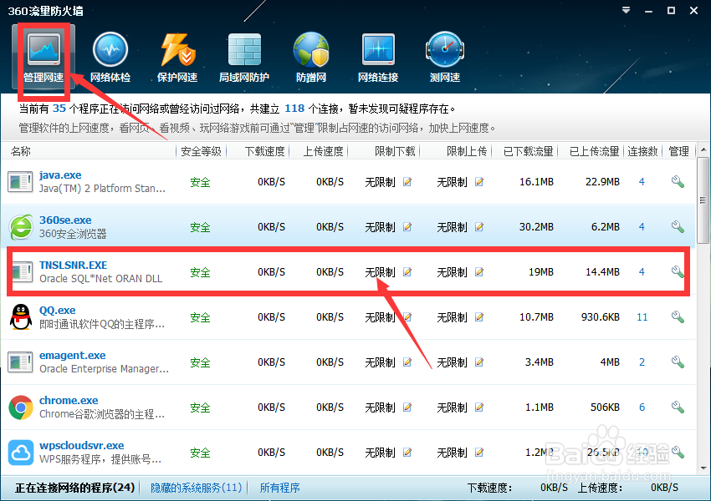Select the 360se.exe program name
Viewport: 711px width, 501px height.
tap(65, 220)
